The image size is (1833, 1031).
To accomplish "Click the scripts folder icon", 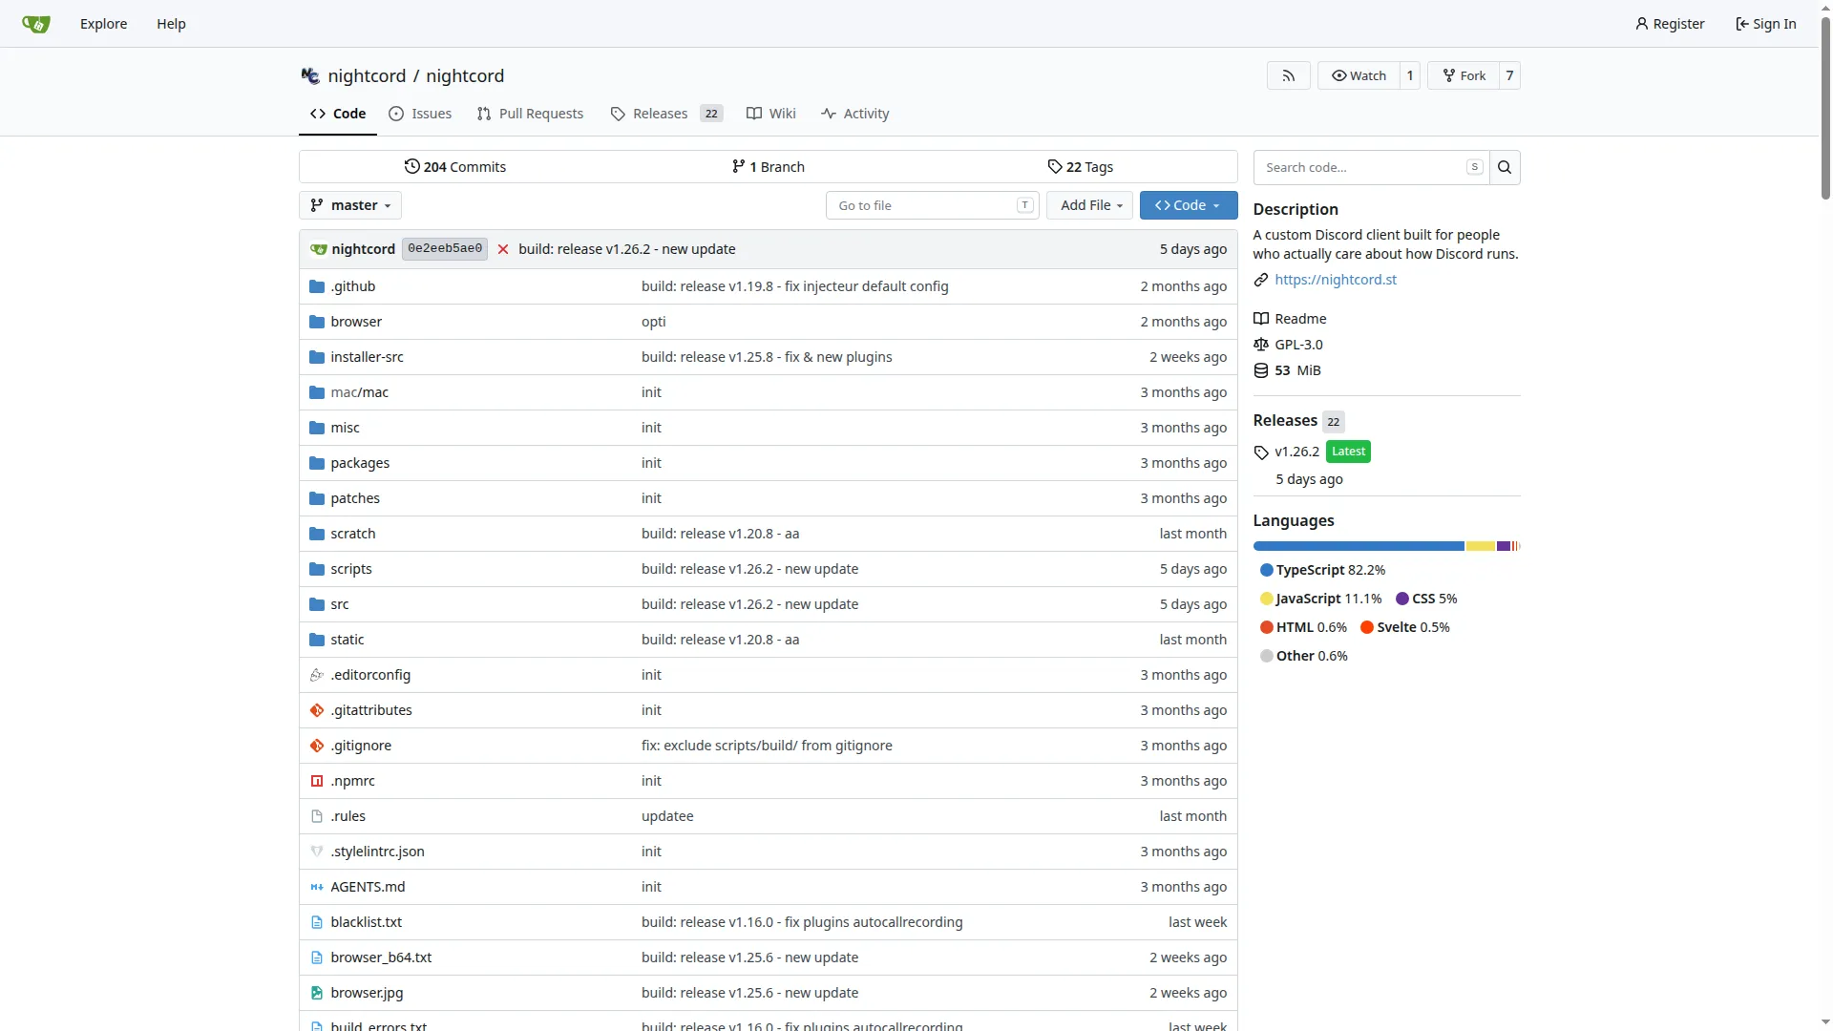I will pos(317,569).
